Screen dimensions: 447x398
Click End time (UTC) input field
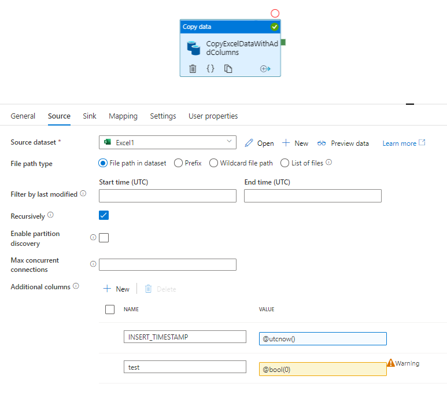pos(313,196)
